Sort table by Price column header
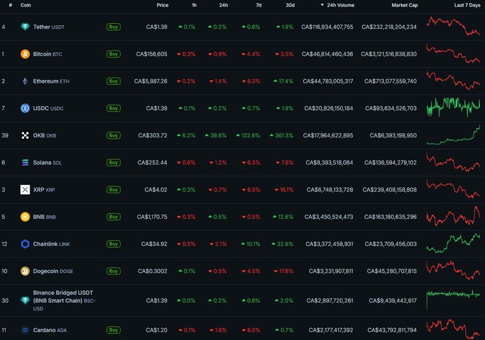This screenshot has height=340, width=485. click(x=162, y=5)
